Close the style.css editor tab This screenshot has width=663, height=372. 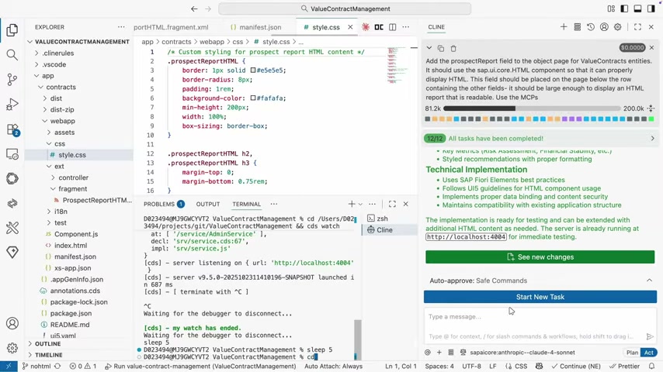350,27
